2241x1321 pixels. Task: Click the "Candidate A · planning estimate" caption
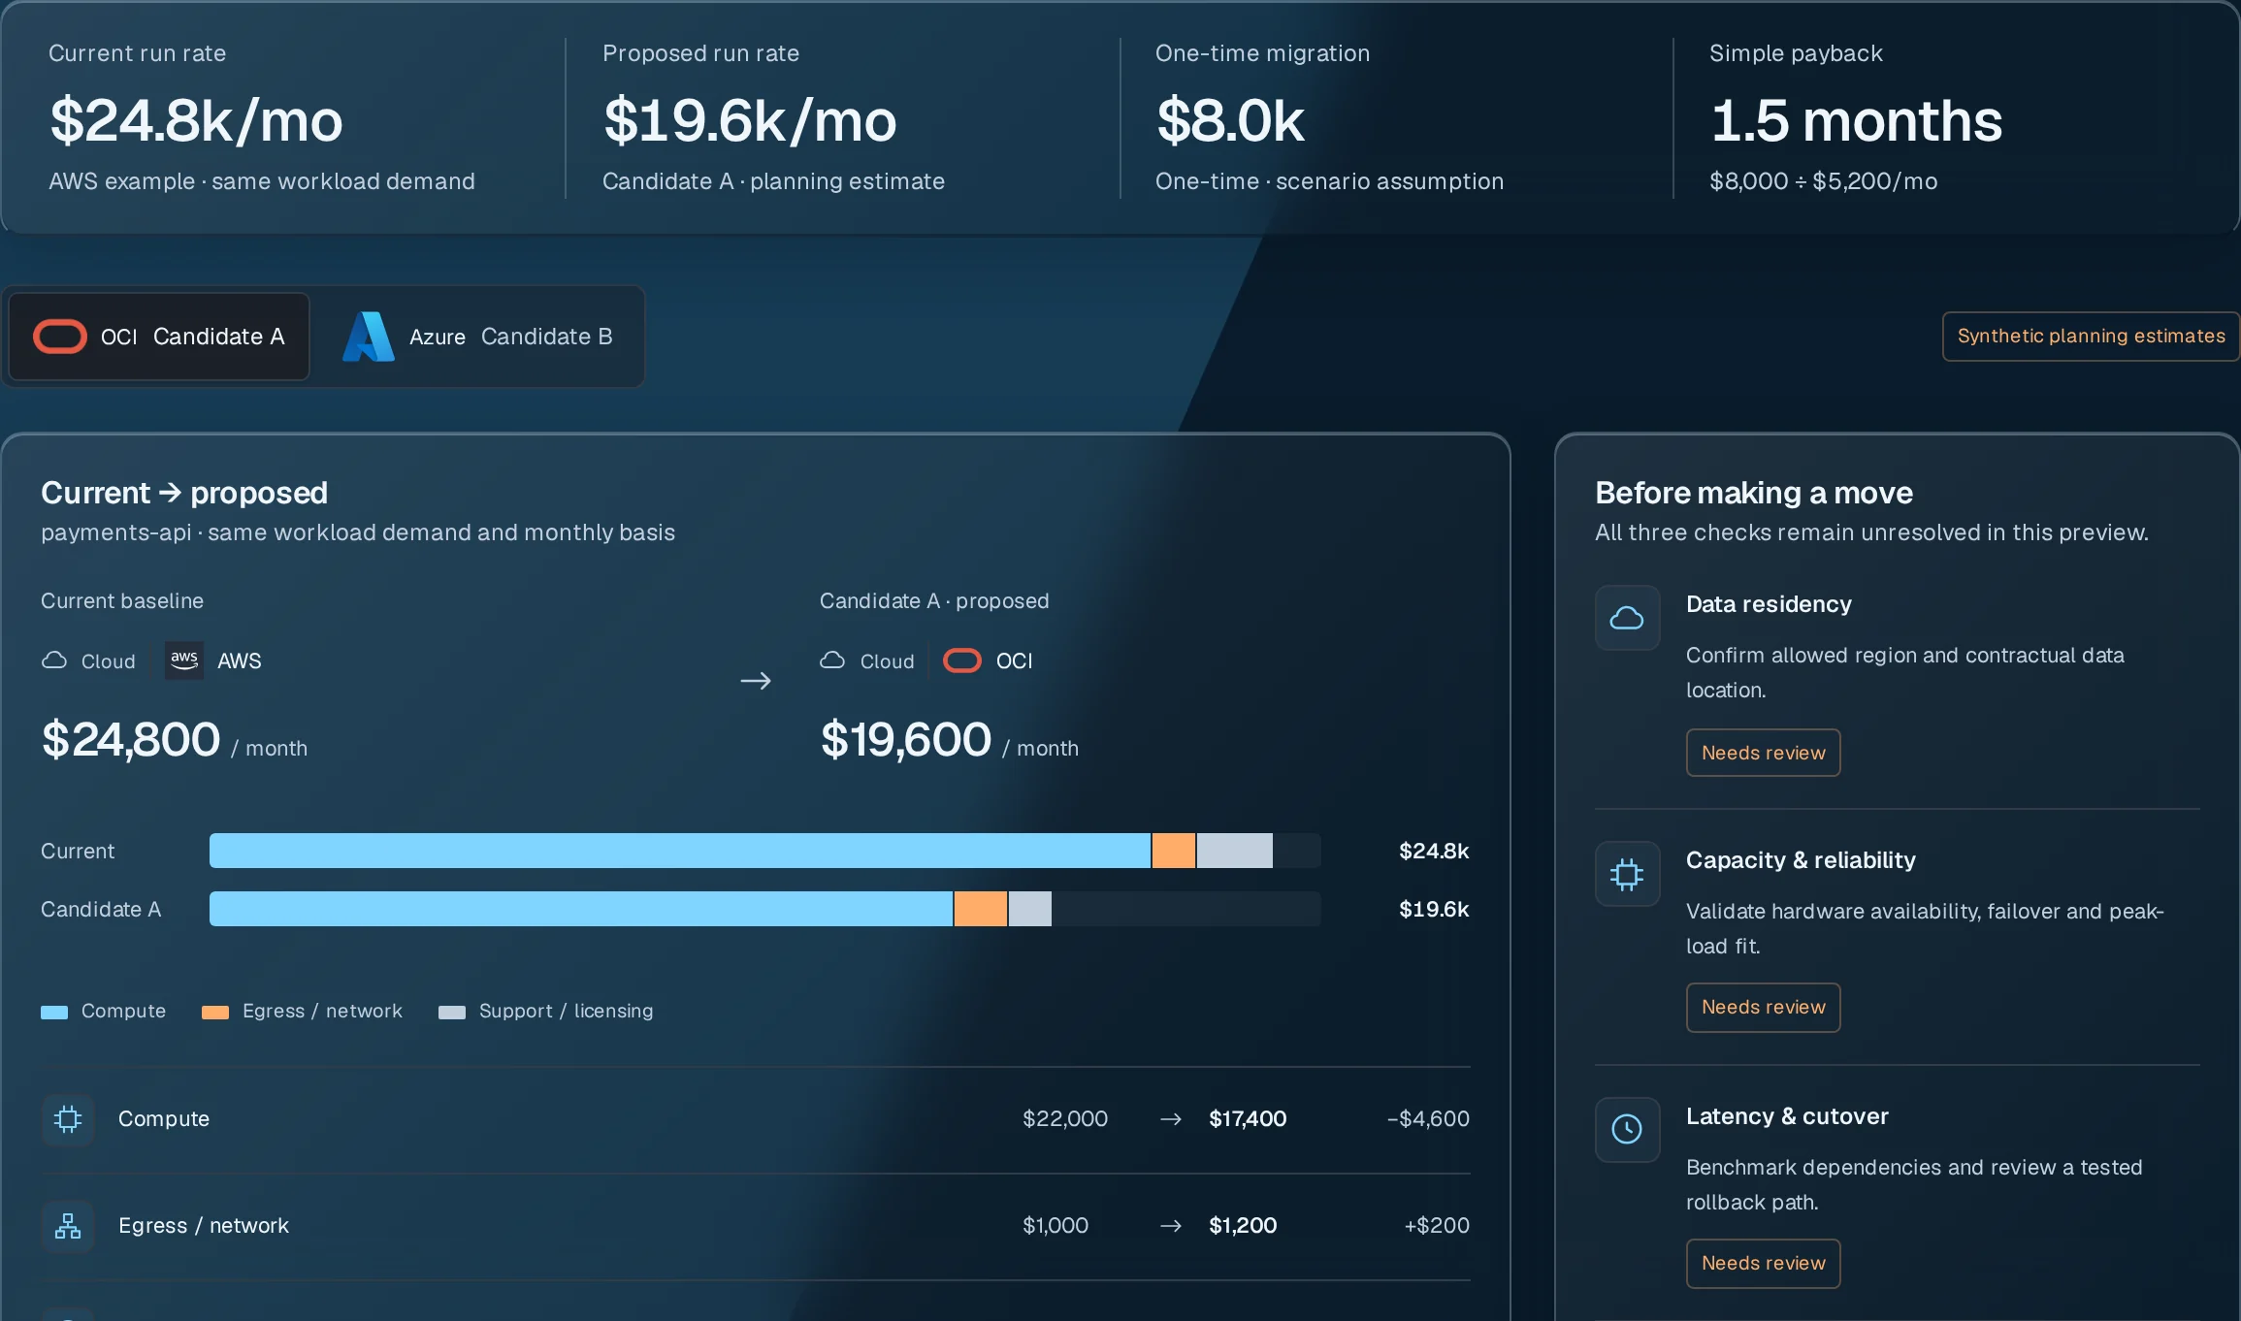(x=773, y=181)
